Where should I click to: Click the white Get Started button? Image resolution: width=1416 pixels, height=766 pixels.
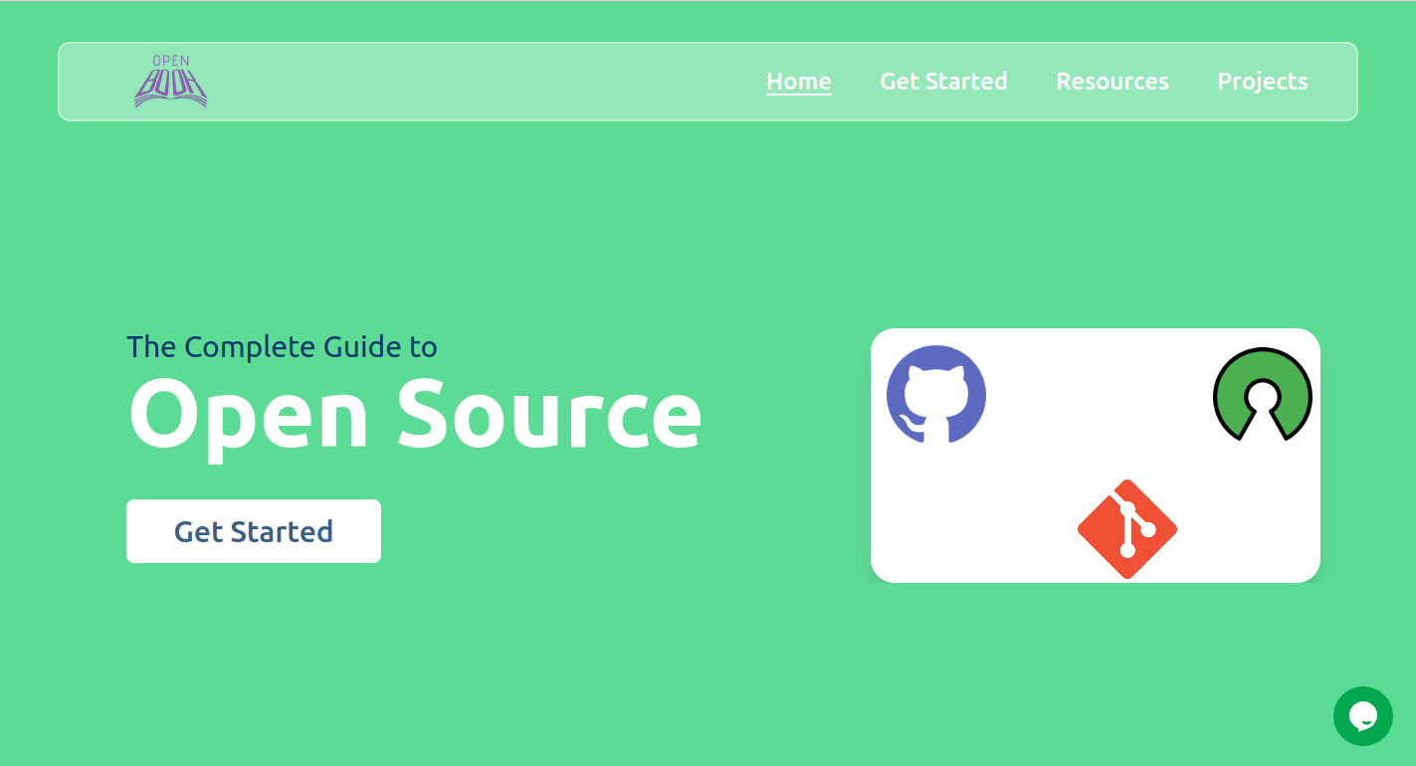click(254, 531)
